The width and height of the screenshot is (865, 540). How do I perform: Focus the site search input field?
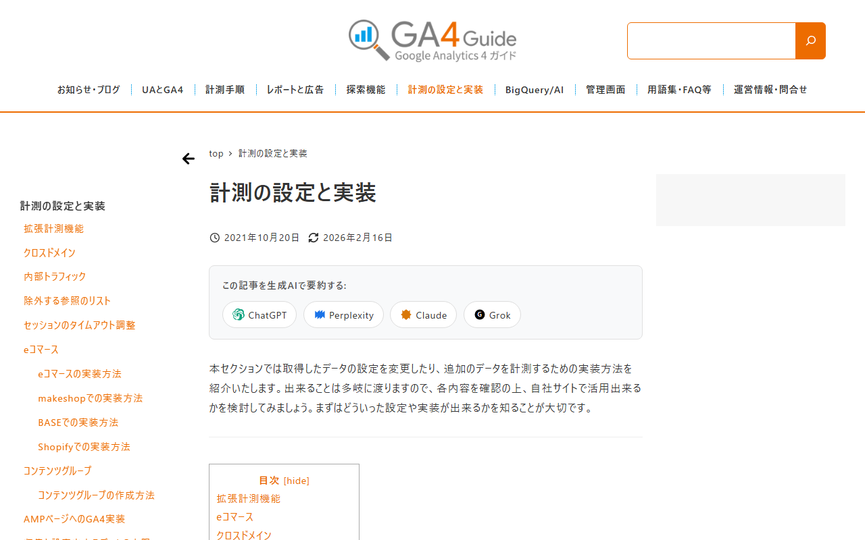click(x=711, y=40)
